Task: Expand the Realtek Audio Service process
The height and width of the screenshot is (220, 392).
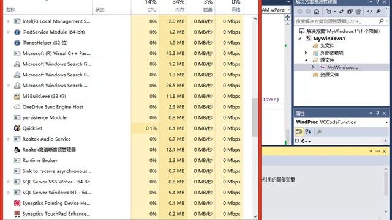Action: (x=9, y=139)
